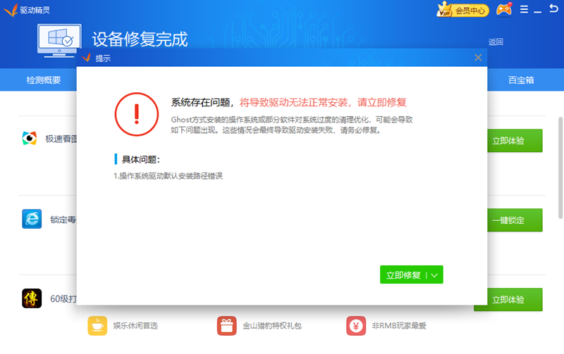
Task: Expand the 立即修复 dropdown arrow
Action: click(x=434, y=275)
